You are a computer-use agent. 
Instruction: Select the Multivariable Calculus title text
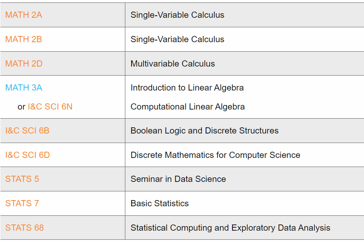(x=172, y=64)
